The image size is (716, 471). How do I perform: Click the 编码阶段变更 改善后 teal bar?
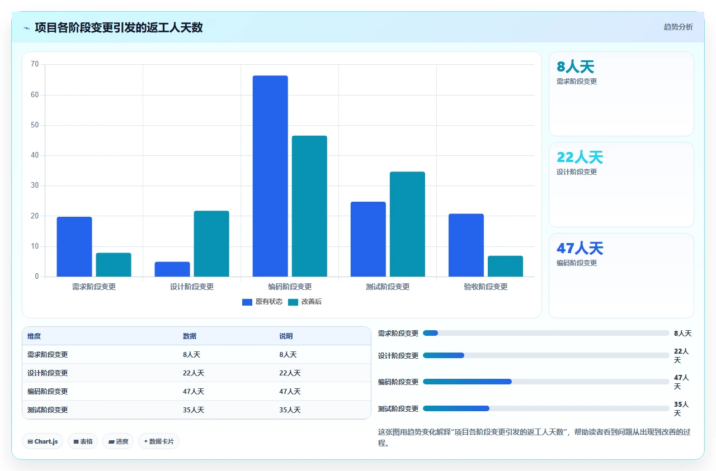[x=309, y=206]
